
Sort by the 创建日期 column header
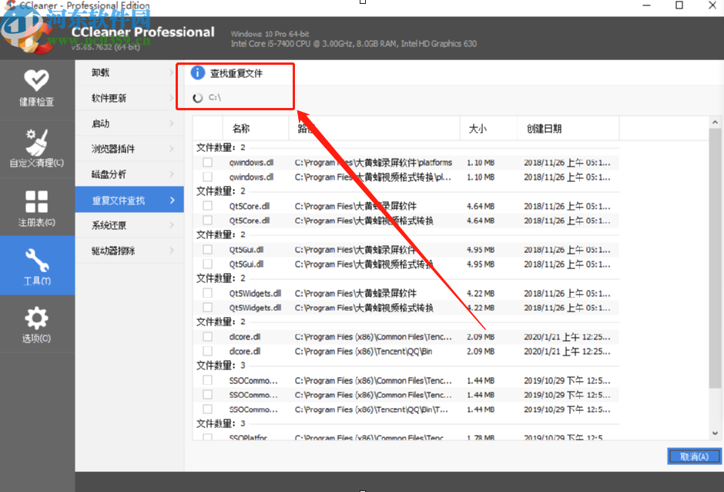click(x=568, y=128)
